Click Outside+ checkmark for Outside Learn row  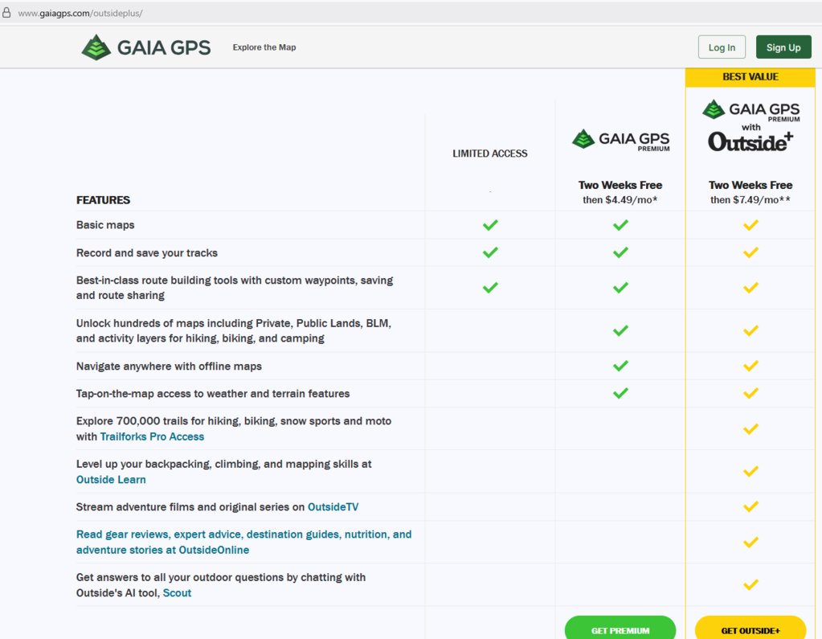(750, 471)
